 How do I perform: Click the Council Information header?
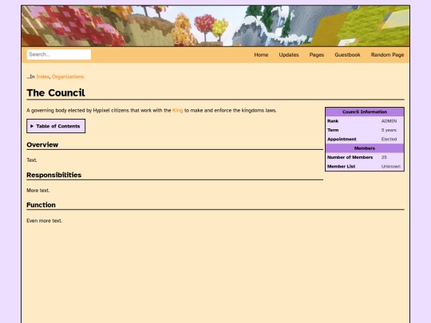(x=365, y=112)
